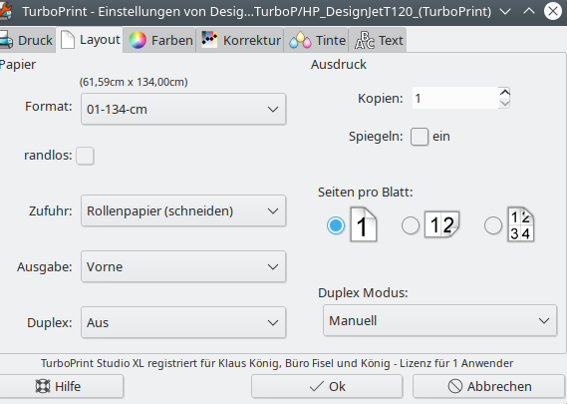Go to the Tinte tab
The image size is (567, 404).
(x=317, y=40)
